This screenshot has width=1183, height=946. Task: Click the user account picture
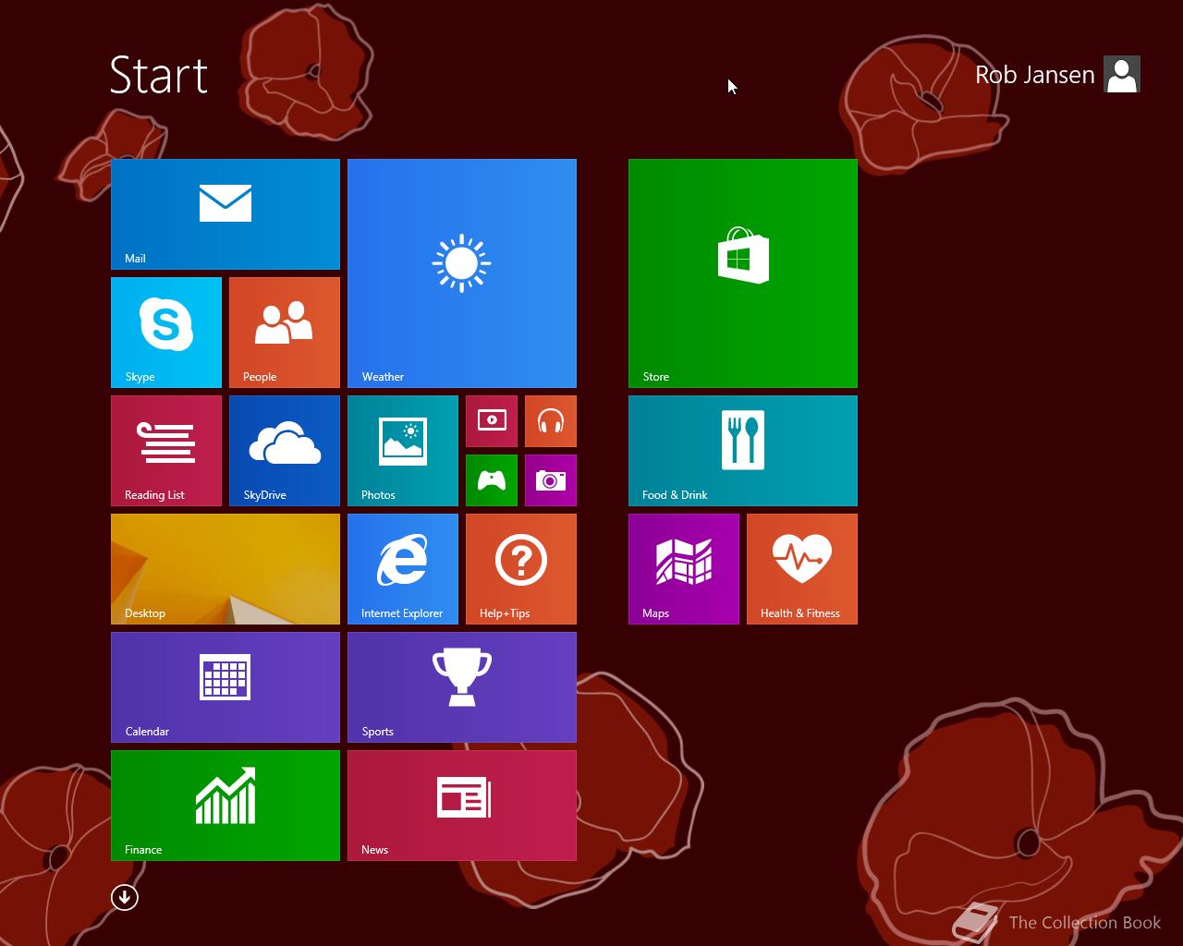pyautogui.click(x=1122, y=74)
